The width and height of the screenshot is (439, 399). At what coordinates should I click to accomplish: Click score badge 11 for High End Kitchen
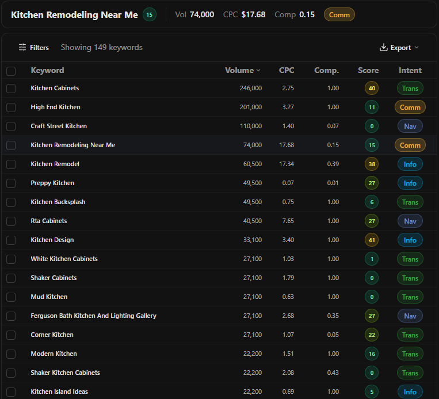click(372, 107)
